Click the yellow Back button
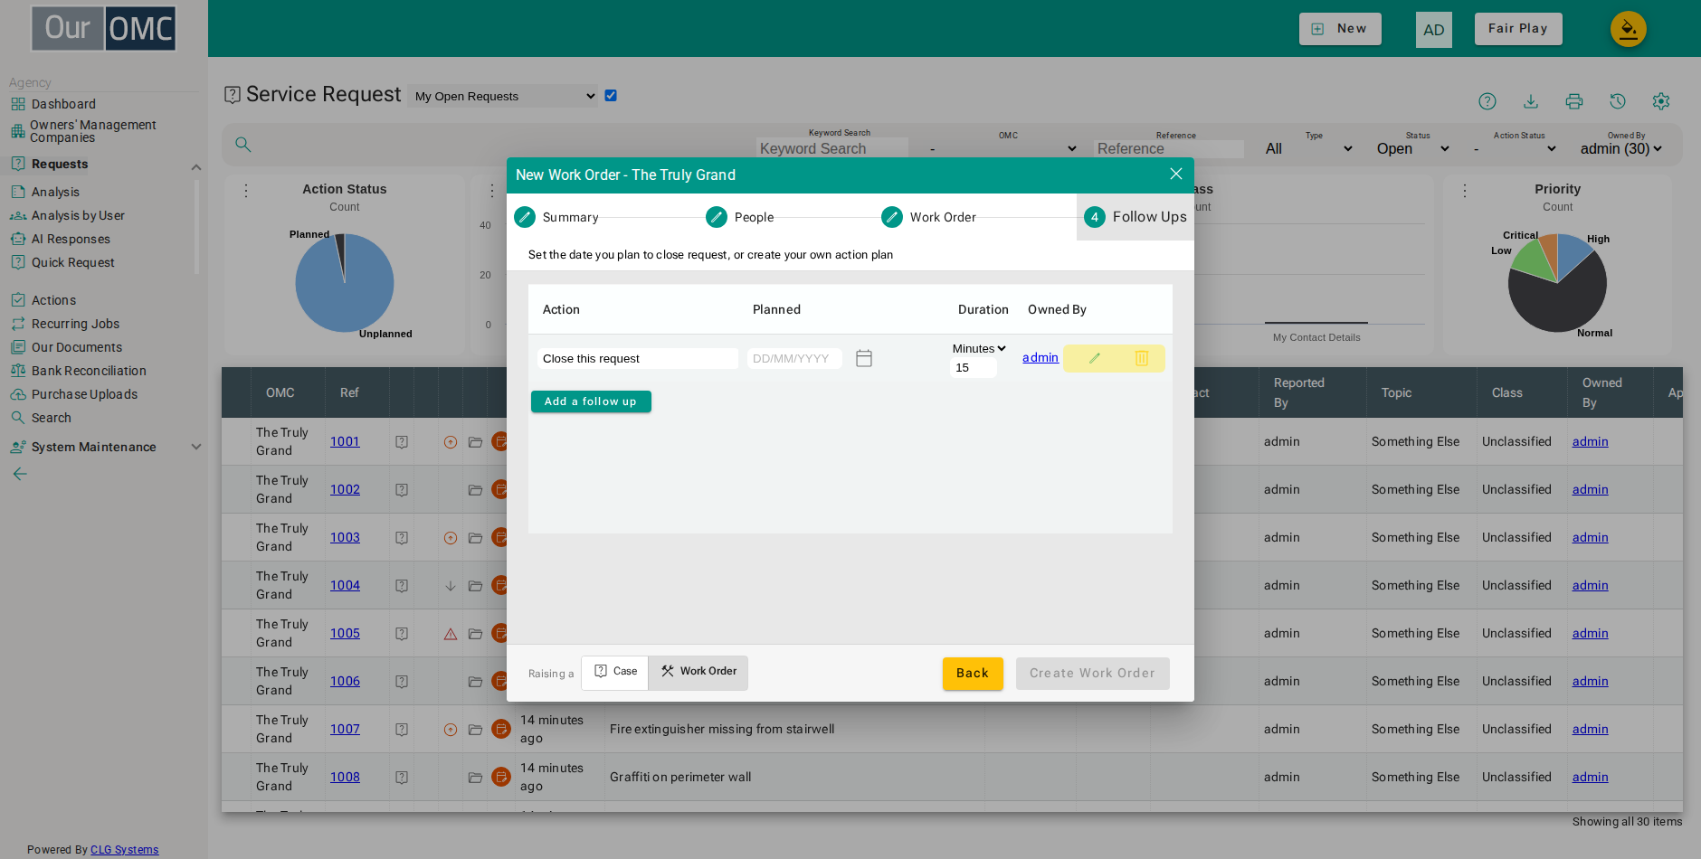This screenshot has height=859, width=1701. pos(973,674)
